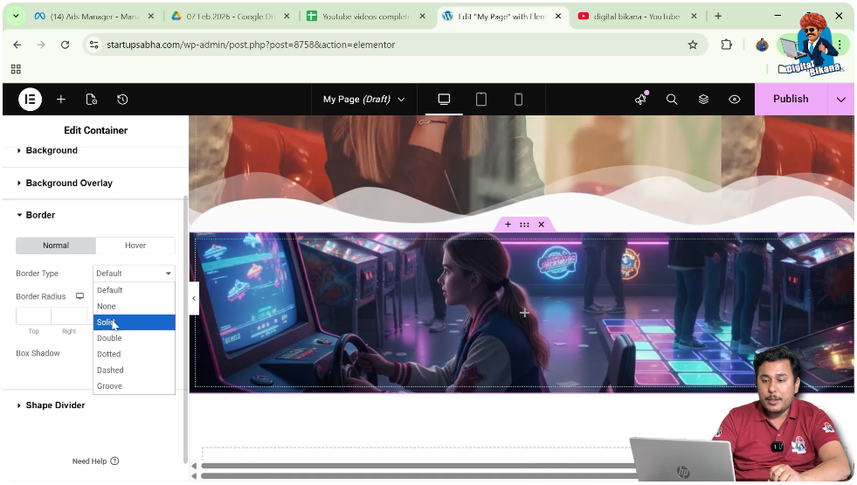Open the Finder search icon
Screen dimensions: 857x485
coord(672,100)
